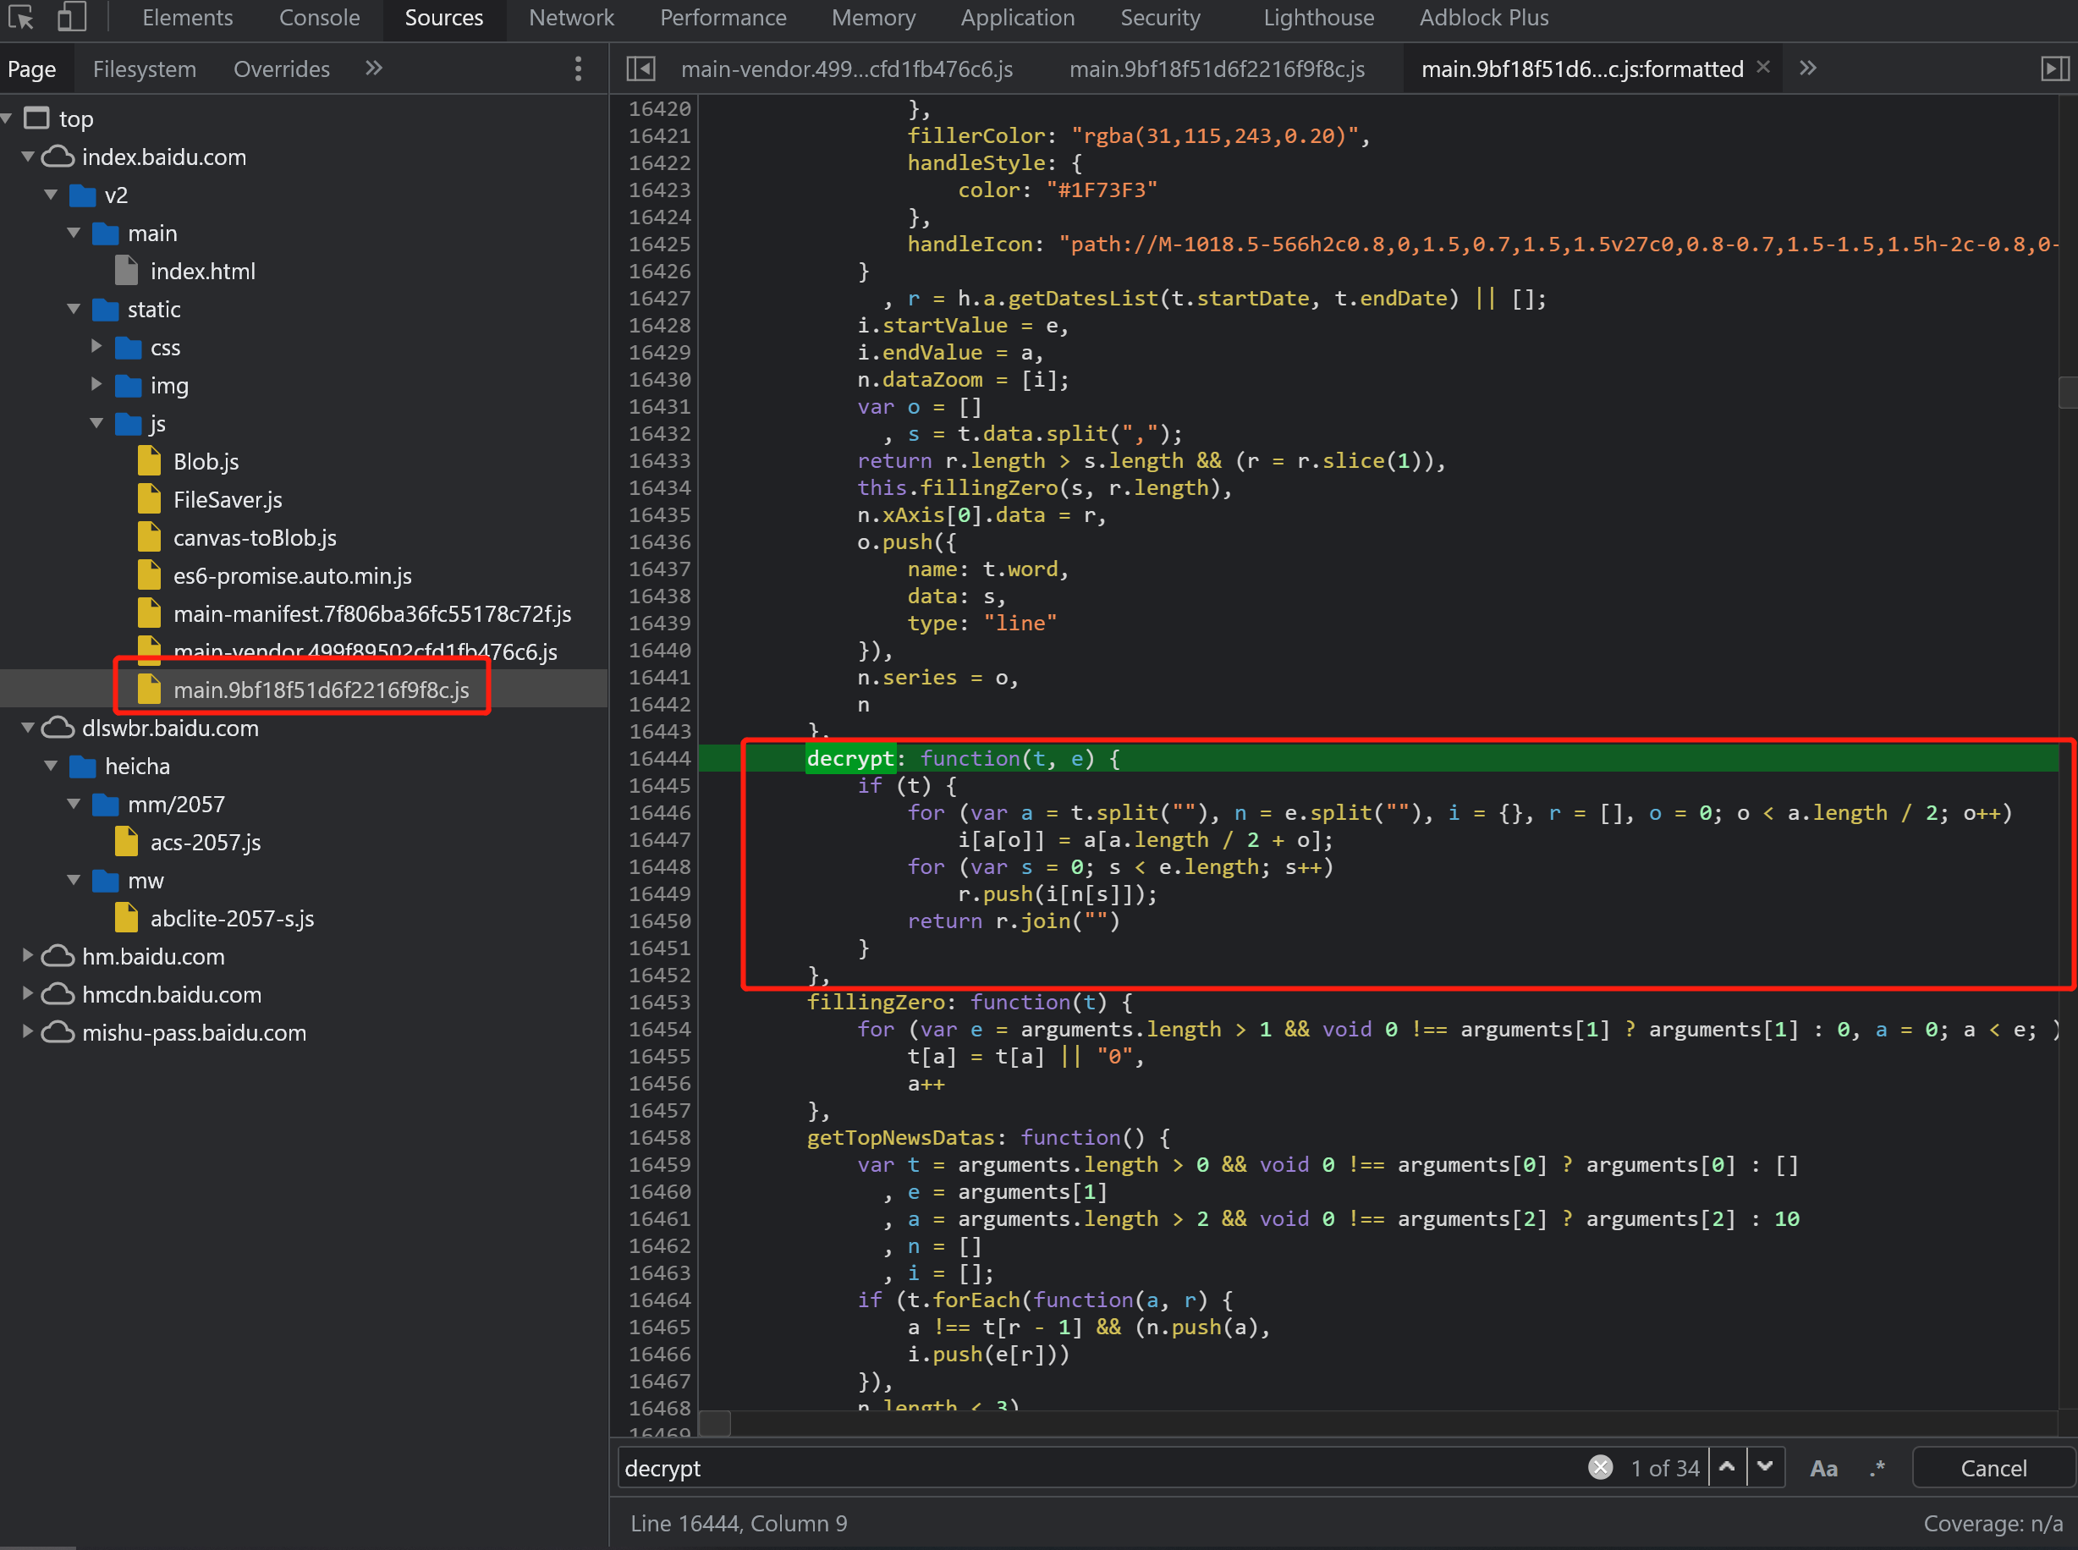2078x1550 pixels.
Task: Go to previous search match arrow
Action: 1727,1466
